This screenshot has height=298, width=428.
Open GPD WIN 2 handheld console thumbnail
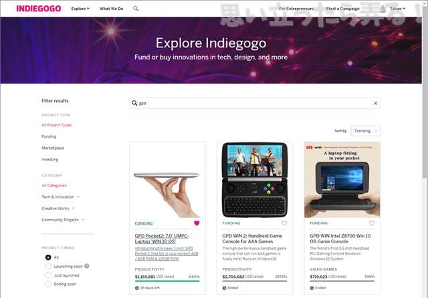click(255, 180)
